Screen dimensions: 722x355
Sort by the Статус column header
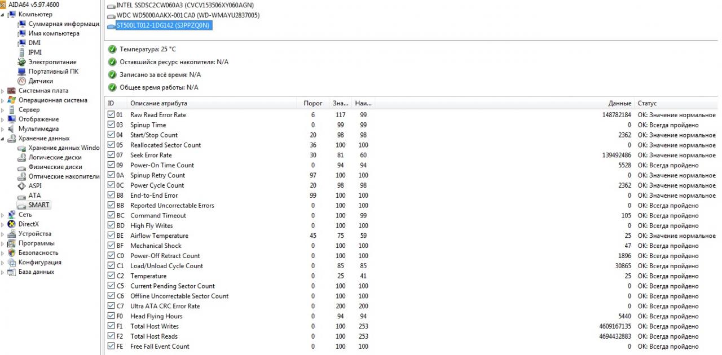[x=647, y=104]
